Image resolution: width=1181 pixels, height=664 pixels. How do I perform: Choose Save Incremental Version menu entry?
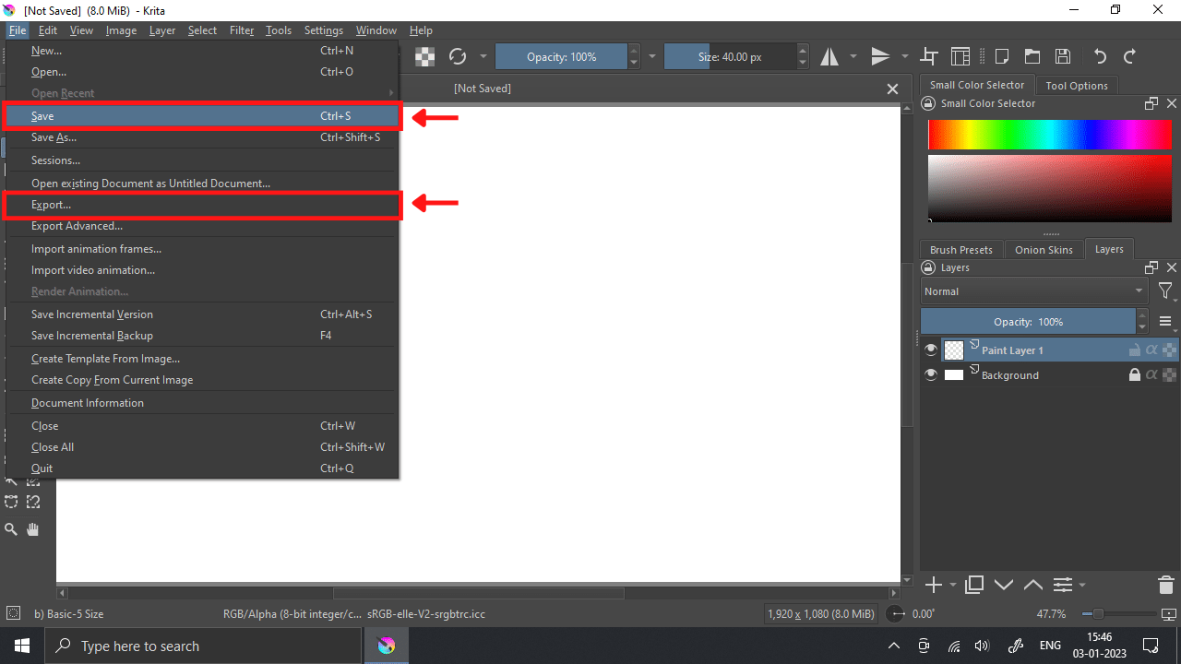click(201, 314)
